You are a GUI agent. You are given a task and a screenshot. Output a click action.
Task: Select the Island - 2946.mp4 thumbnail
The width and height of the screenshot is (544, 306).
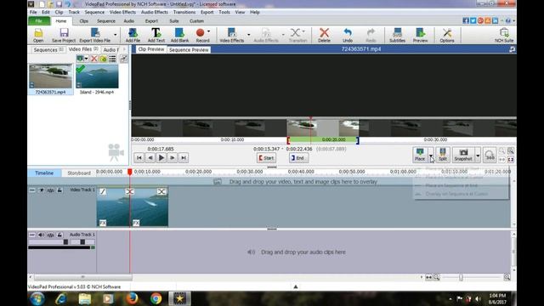(x=97, y=76)
